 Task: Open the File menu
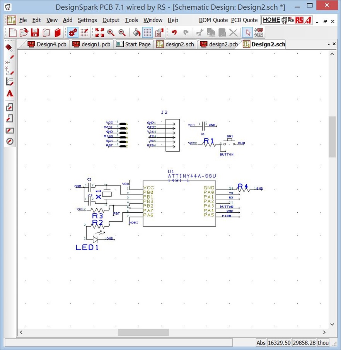(23, 20)
